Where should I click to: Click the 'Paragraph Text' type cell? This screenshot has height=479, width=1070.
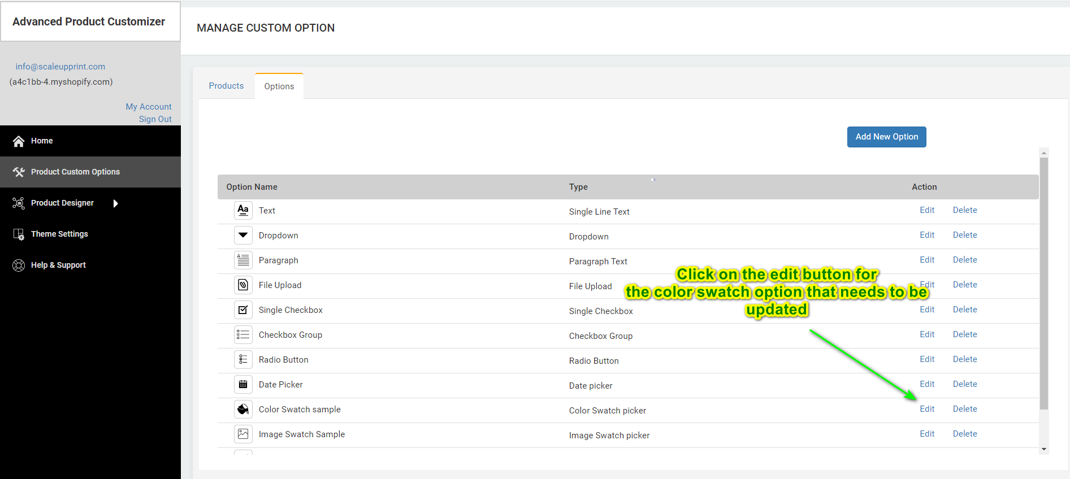[598, 262]
